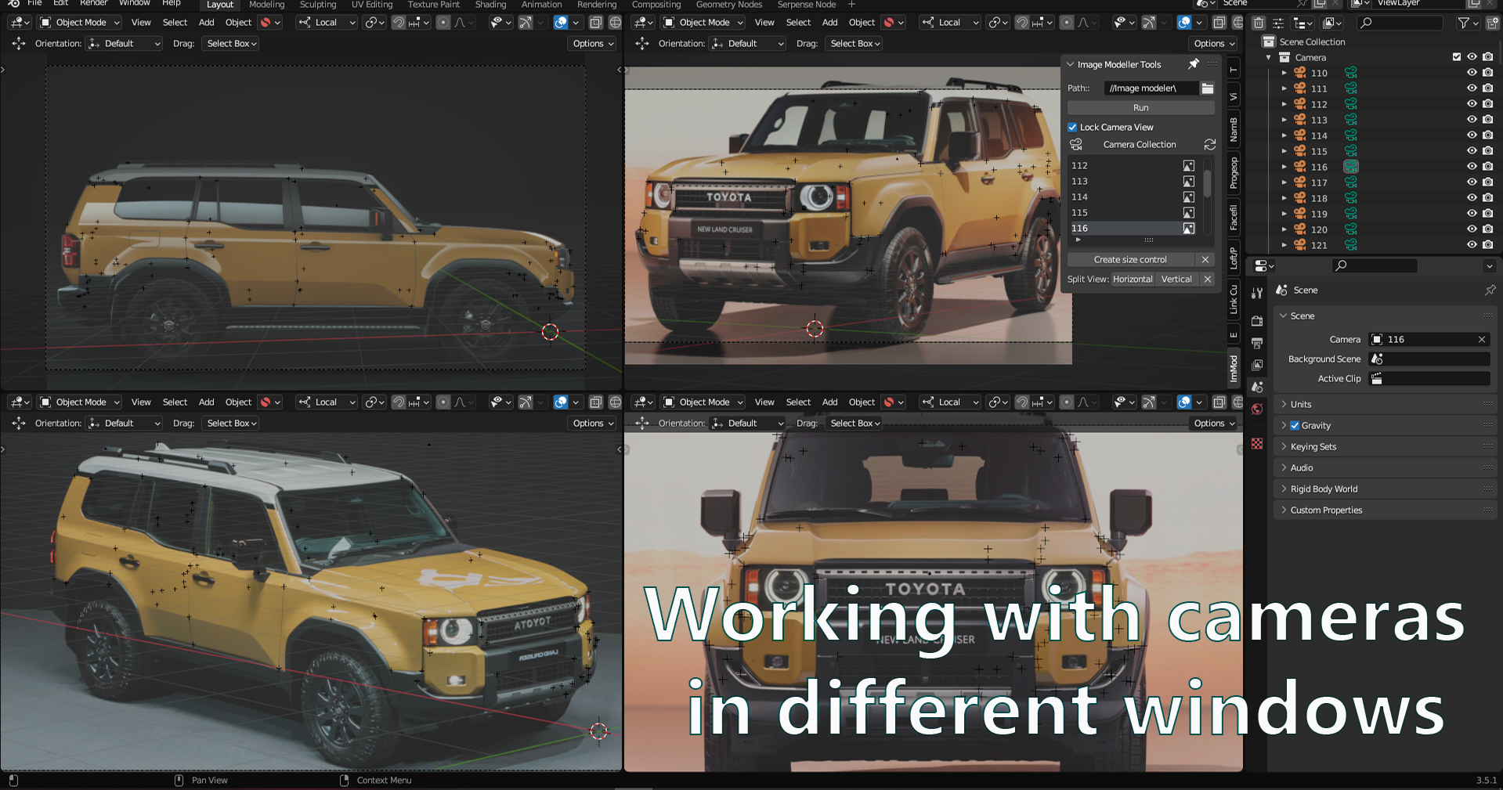Click the Path input field showing //Image modeler
Screen dimensions: 1503x790
coord(1150,88)
